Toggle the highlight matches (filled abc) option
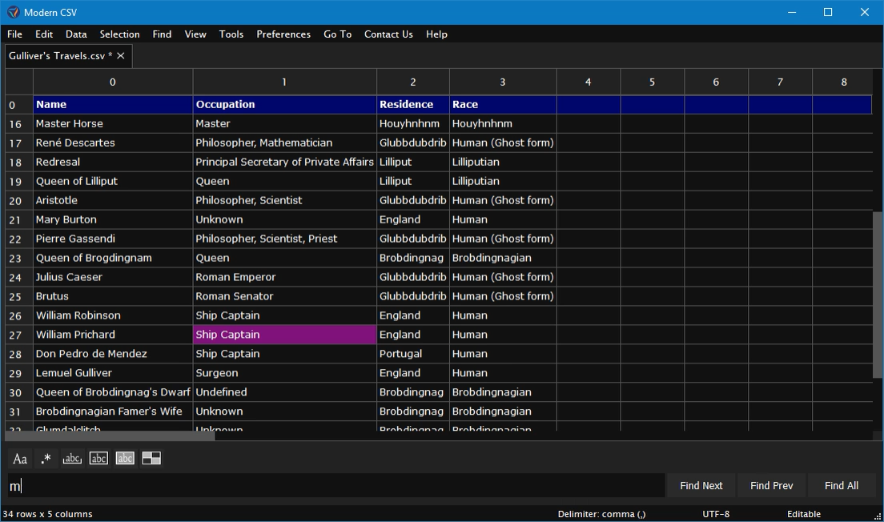Screen dimensions: 884x522 tap(125, 458)
